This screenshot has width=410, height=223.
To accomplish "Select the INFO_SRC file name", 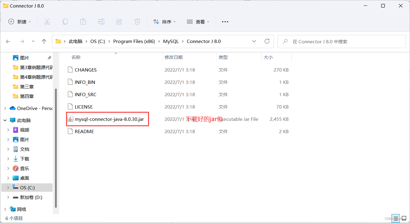I will click(x=85, y=94).
